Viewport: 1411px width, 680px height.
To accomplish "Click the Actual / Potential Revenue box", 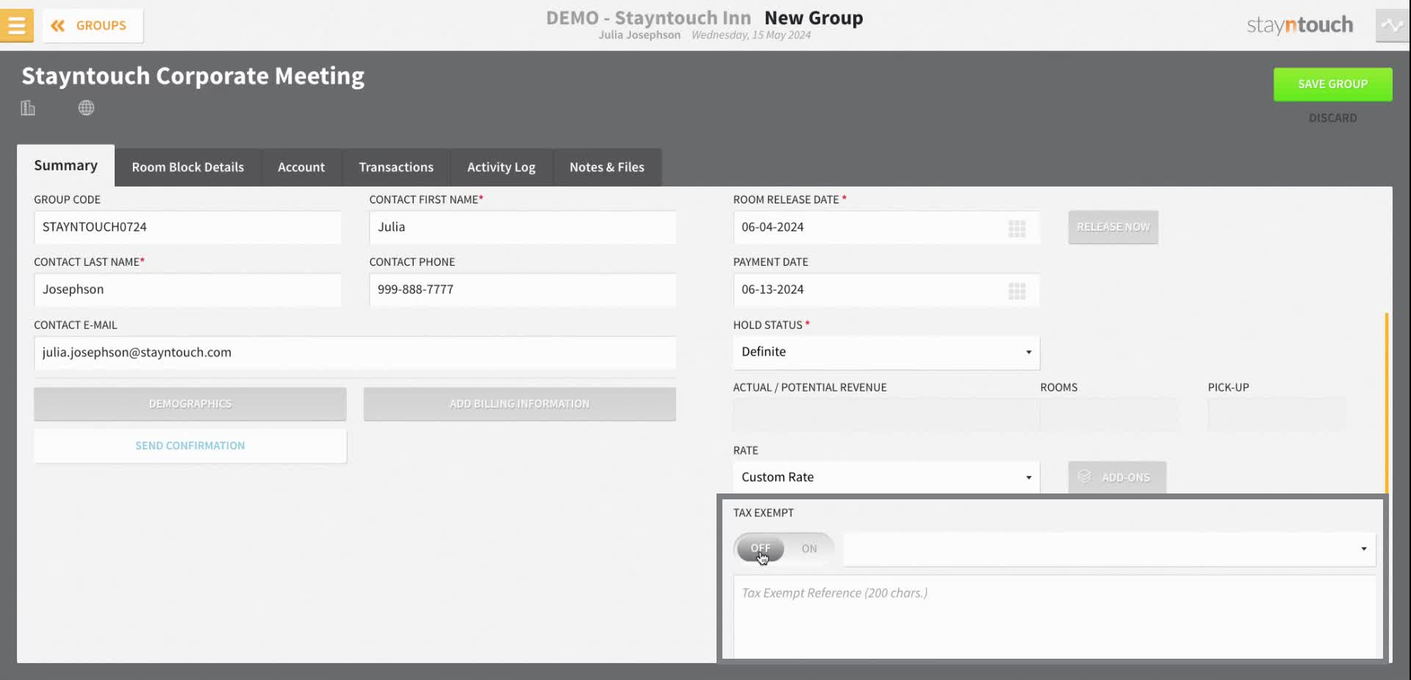I will [x=886, y=415].
